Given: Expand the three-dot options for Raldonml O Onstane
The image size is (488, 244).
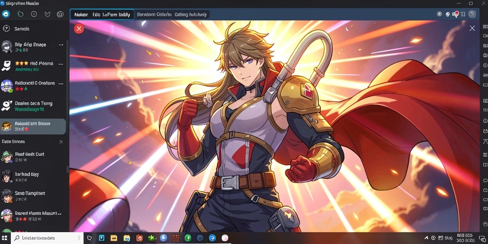Looking at the screenshot, I should [61, 83].
